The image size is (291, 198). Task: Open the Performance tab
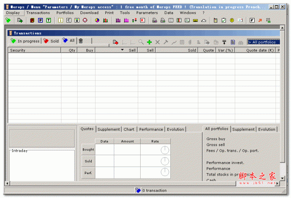click(151, 129)
